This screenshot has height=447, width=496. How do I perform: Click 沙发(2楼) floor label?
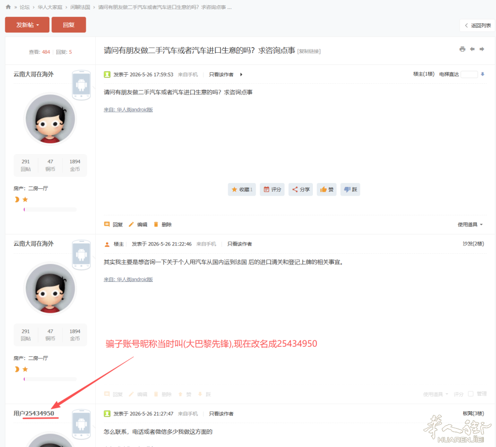coord(473,244)
